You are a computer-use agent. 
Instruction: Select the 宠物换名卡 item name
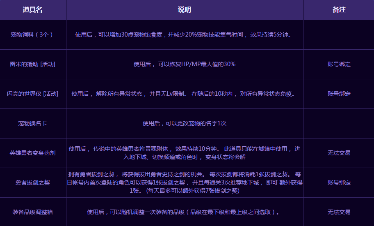(33, 124)
